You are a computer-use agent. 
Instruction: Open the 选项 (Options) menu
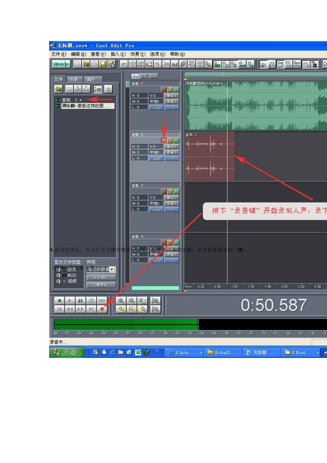click(158, 54)
